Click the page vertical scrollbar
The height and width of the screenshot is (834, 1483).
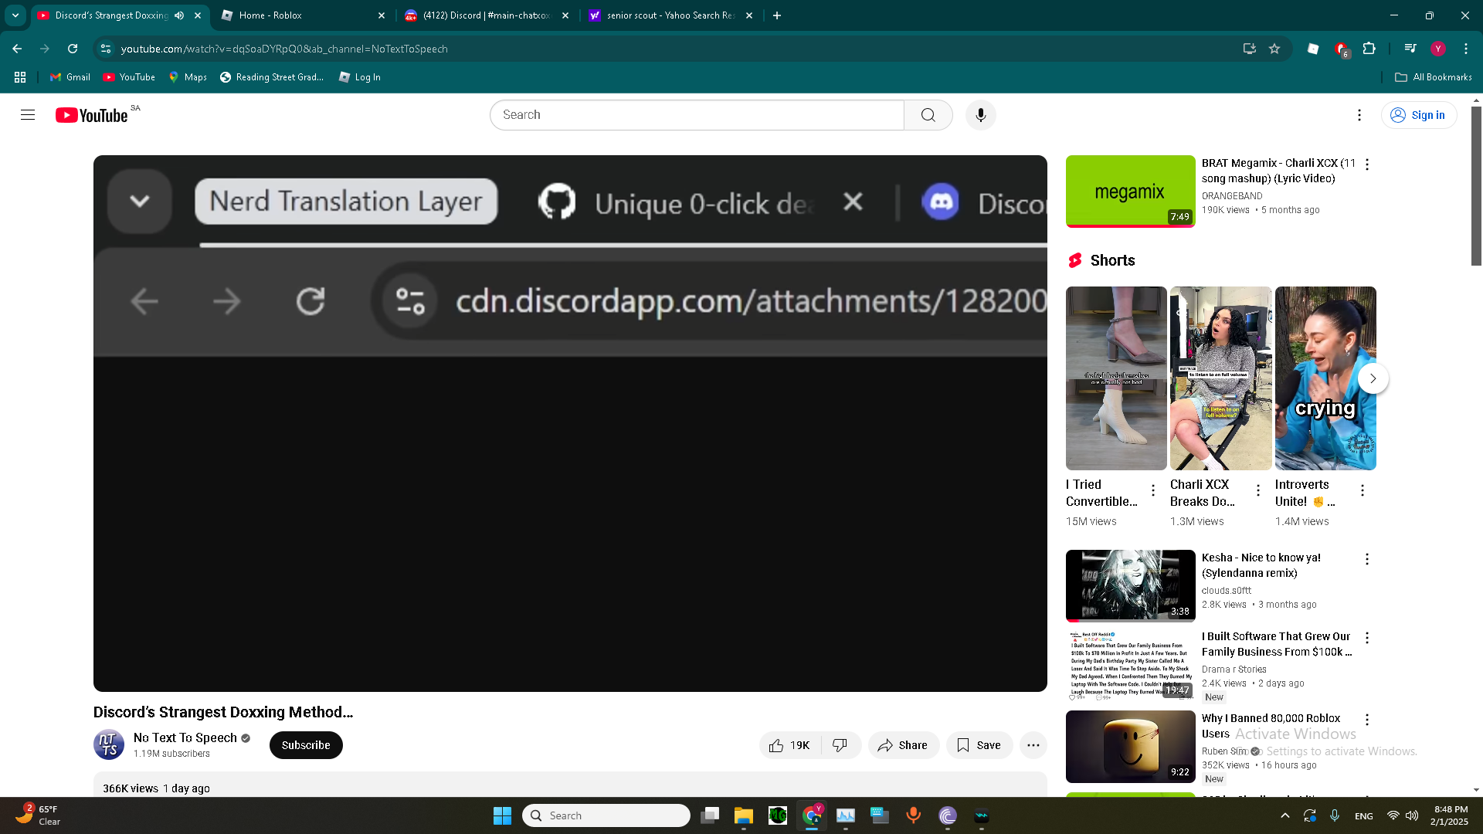pos(1476,185)
